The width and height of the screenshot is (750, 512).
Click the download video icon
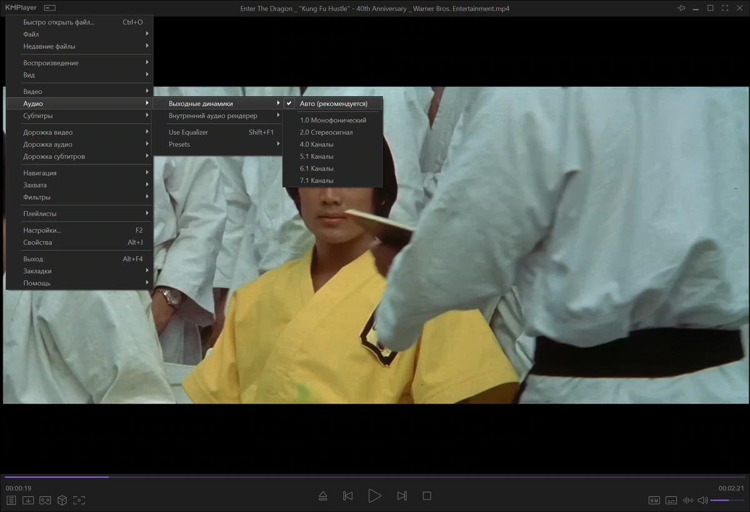28,500
